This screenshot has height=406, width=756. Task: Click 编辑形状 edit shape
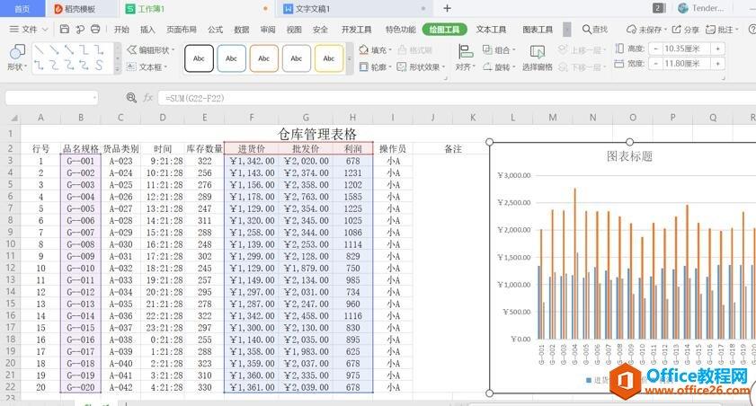pos(150,50)
